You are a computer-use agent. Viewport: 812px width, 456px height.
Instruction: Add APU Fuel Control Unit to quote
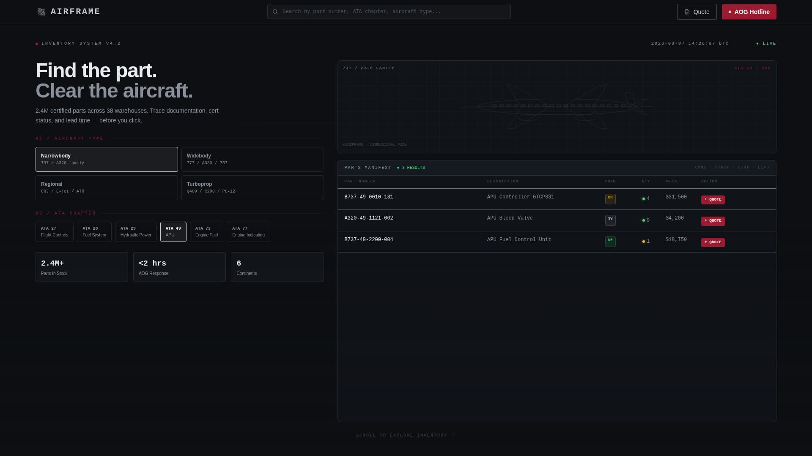713,242
